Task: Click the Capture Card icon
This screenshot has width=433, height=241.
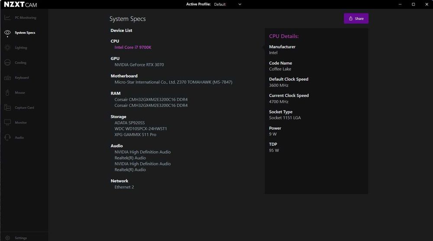Action: (7, 107)
